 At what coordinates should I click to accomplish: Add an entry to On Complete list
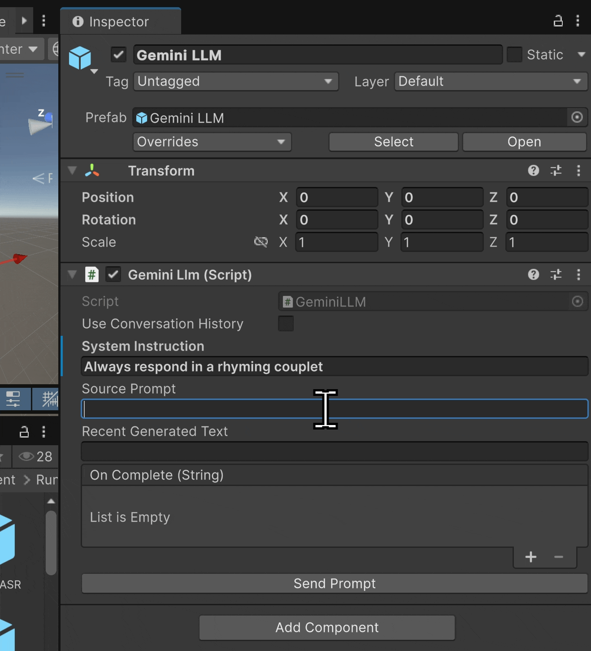tap(531, 557)
